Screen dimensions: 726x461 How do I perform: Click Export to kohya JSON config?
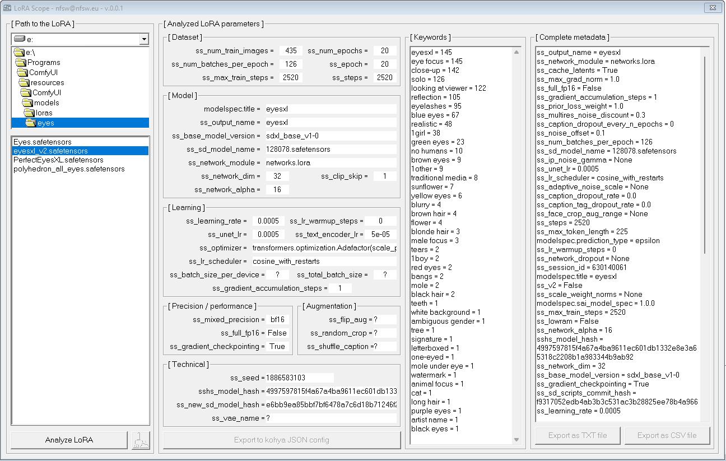pyautogui.click(x=281, y=440)
